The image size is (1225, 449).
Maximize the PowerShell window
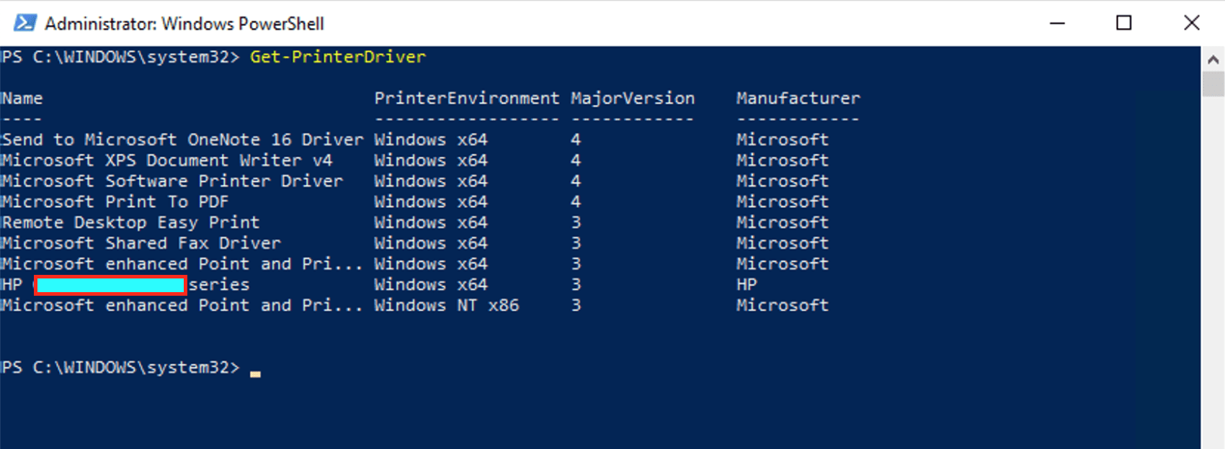coord(1123,23)
